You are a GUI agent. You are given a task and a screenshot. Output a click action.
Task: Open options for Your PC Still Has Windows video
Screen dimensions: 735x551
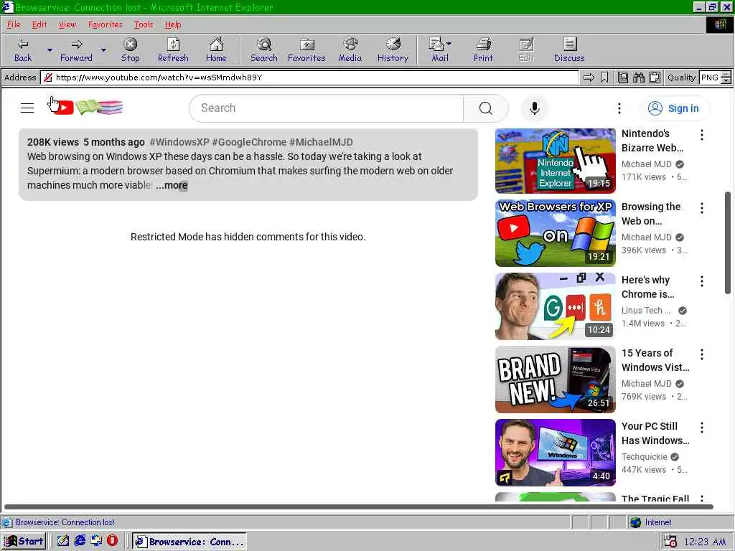[702, 428]
